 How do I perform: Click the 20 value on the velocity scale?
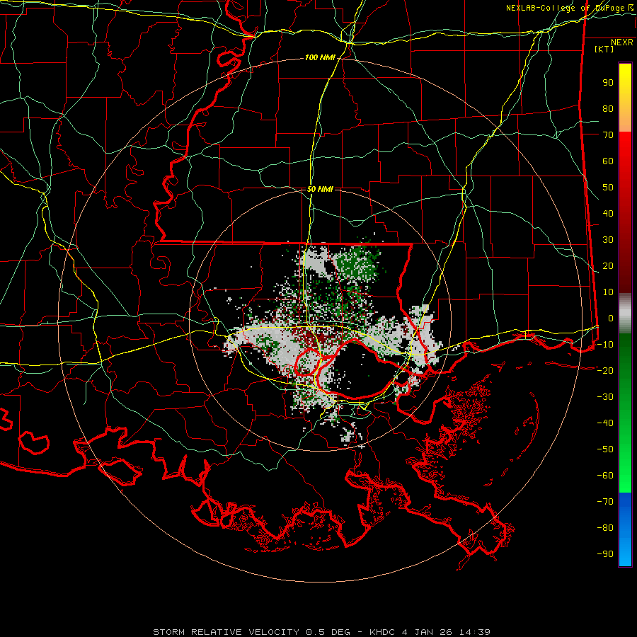[x=608, y=266]
